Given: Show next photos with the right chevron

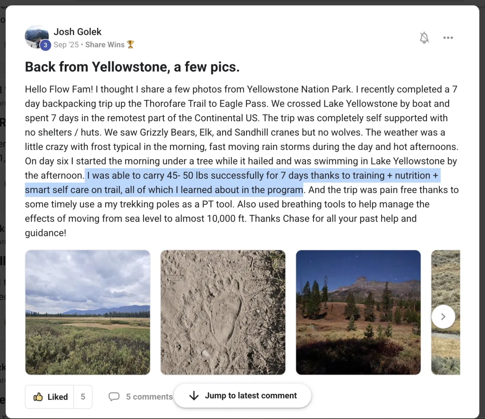Looking at the screenshot, I should tap(443, 317).
